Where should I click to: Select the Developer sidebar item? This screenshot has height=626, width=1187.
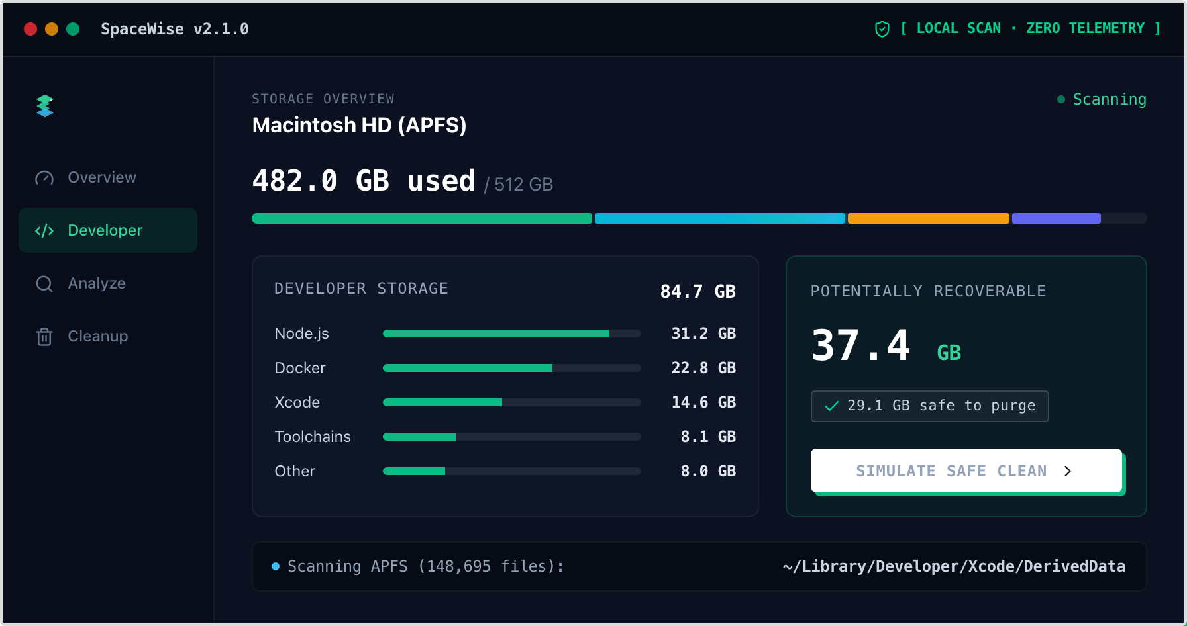pos(108,230)
